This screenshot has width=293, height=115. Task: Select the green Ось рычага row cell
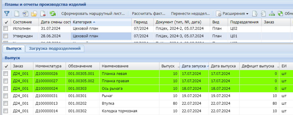point(129,89)
